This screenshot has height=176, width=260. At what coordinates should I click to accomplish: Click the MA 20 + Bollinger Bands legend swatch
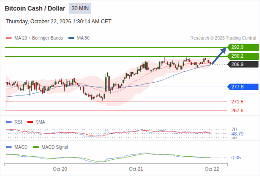(9, 38)
